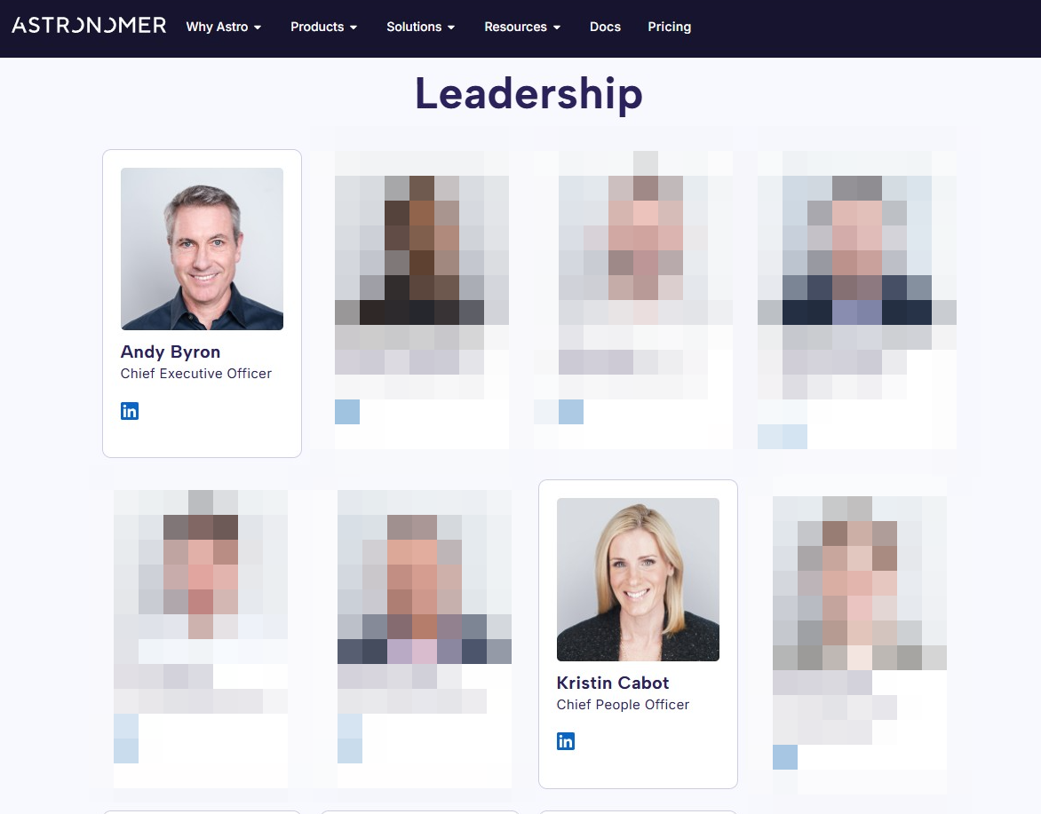Expand the Products dropdown arrow
Screen dimensions: 1041x814
click(354, 28)
